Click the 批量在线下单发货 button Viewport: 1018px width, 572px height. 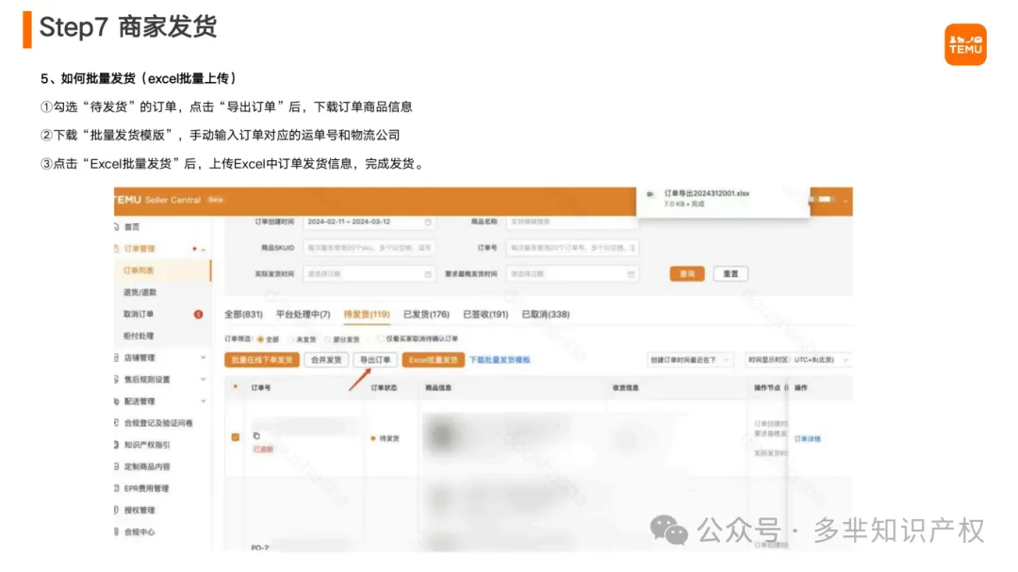click(262, 360)
